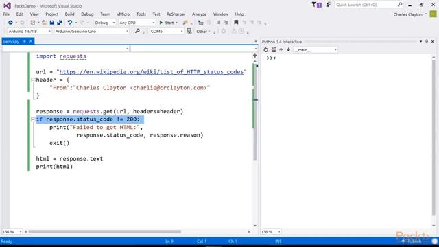439x247 pixels.
Task: Click the 'print(html)' code line
Action: click(54, 167)
